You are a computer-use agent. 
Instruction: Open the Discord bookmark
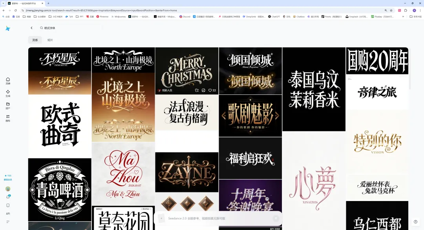[x=185, y=16]
